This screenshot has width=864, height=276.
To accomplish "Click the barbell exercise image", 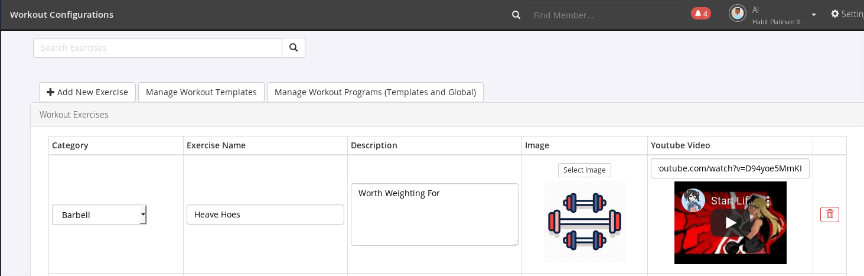I will (x=585, y=221).
